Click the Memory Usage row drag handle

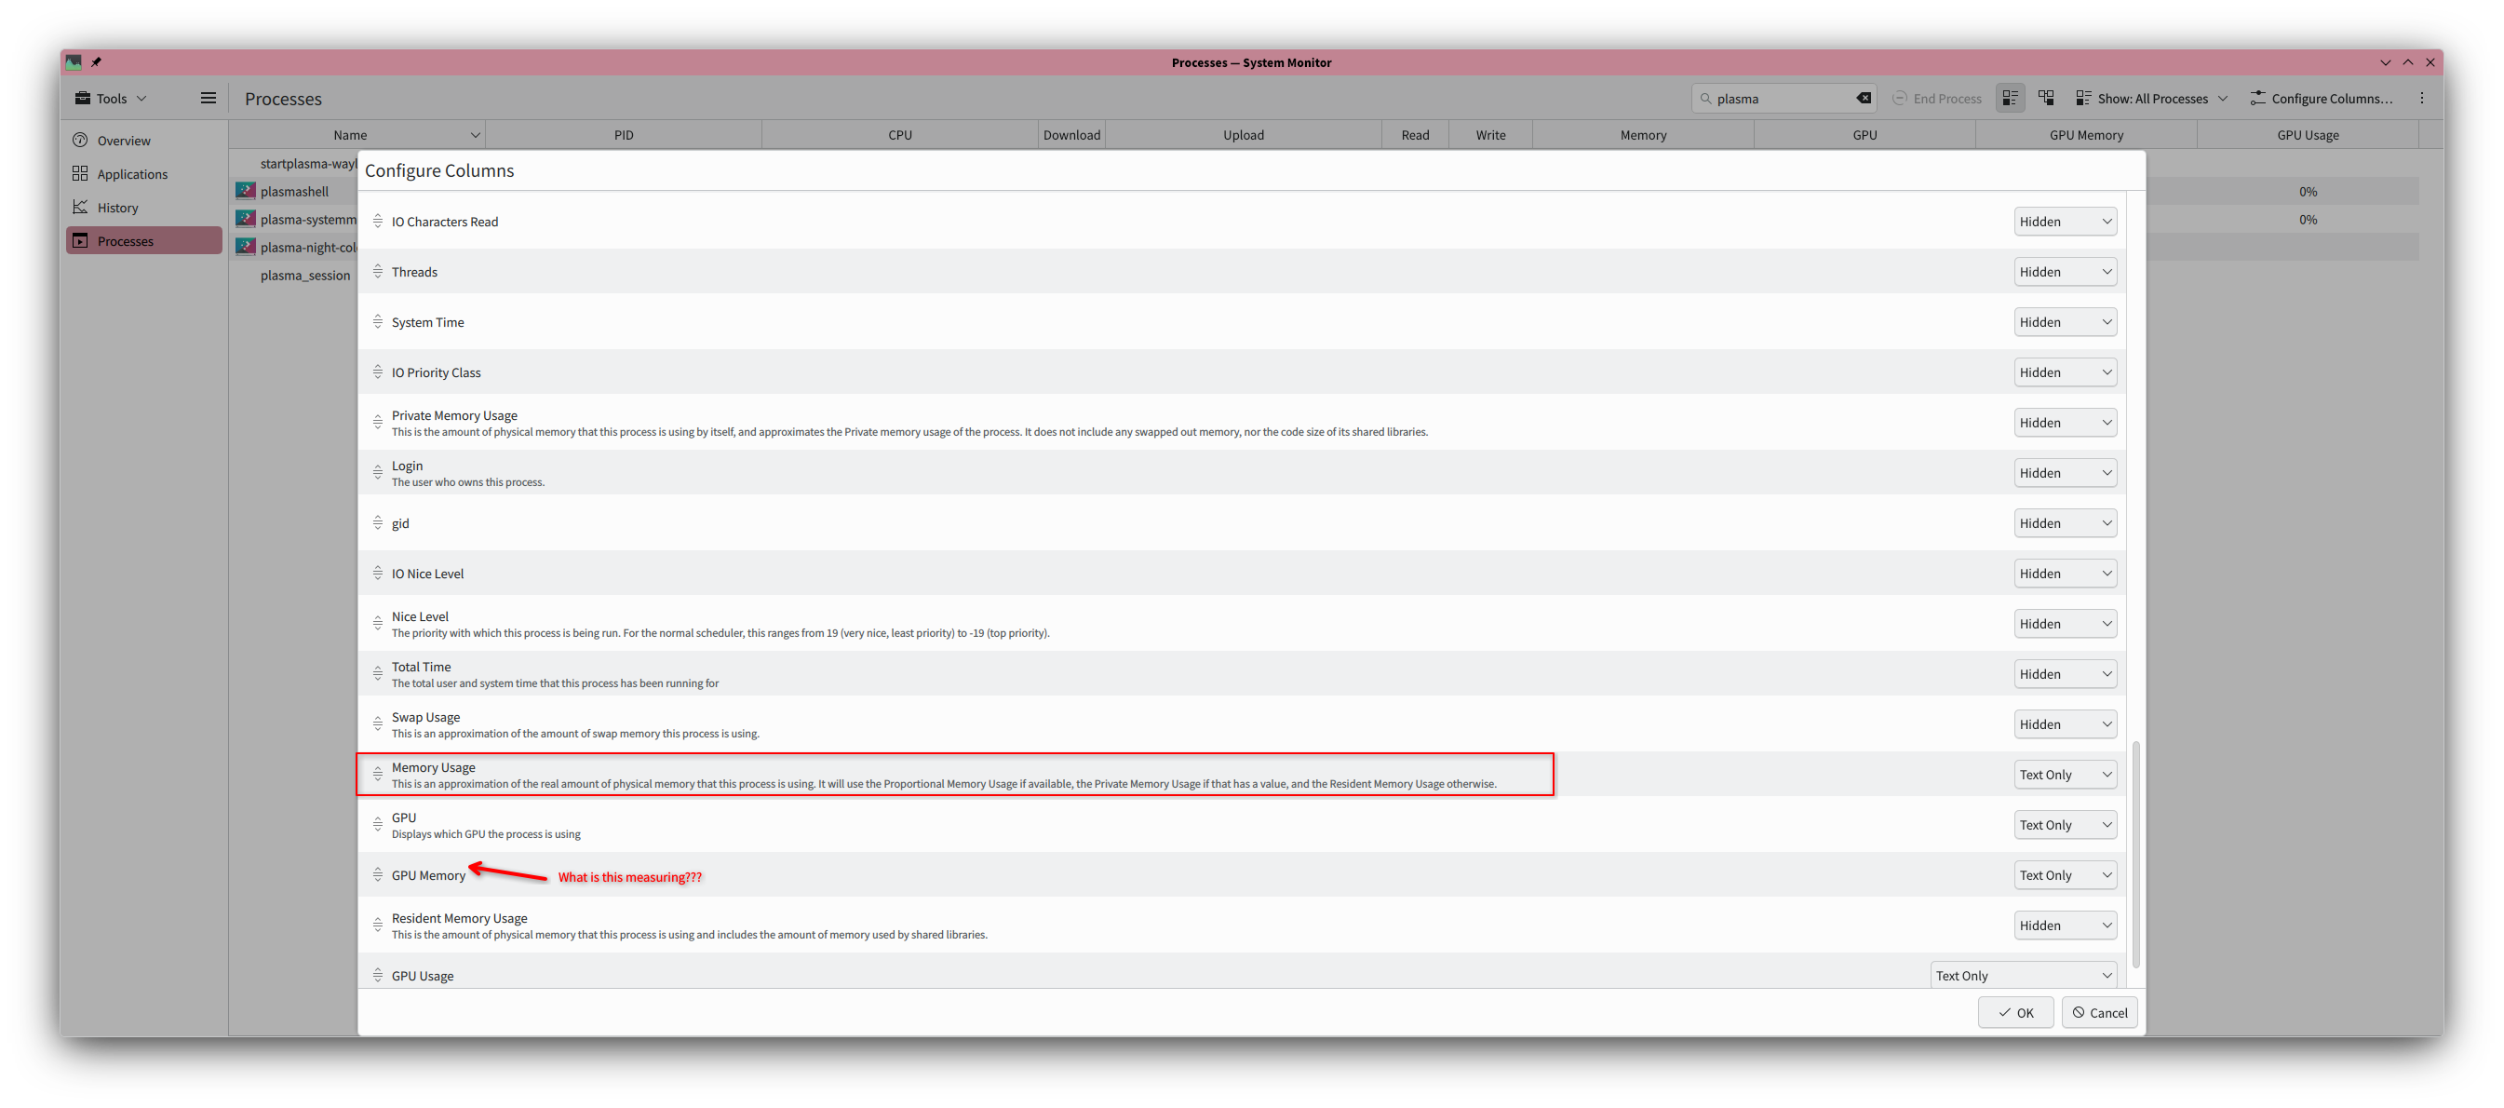pyautogui.click(x=378, y=775)
